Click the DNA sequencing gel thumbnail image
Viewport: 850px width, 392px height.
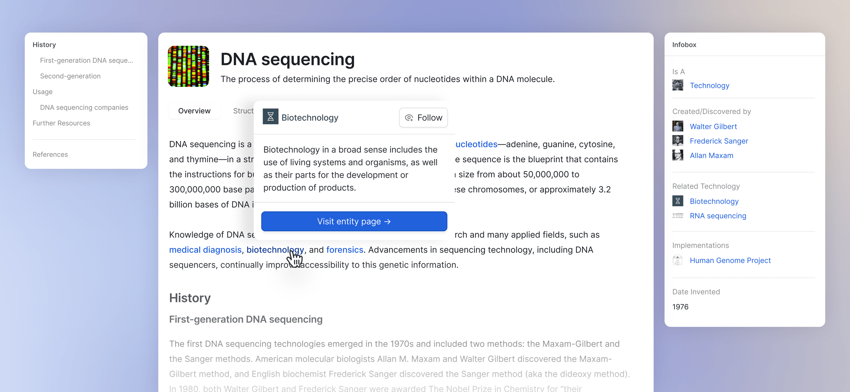[188, 66]
